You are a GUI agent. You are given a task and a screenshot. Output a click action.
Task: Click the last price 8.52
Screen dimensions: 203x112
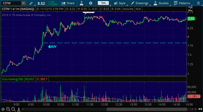pos(41,3)
